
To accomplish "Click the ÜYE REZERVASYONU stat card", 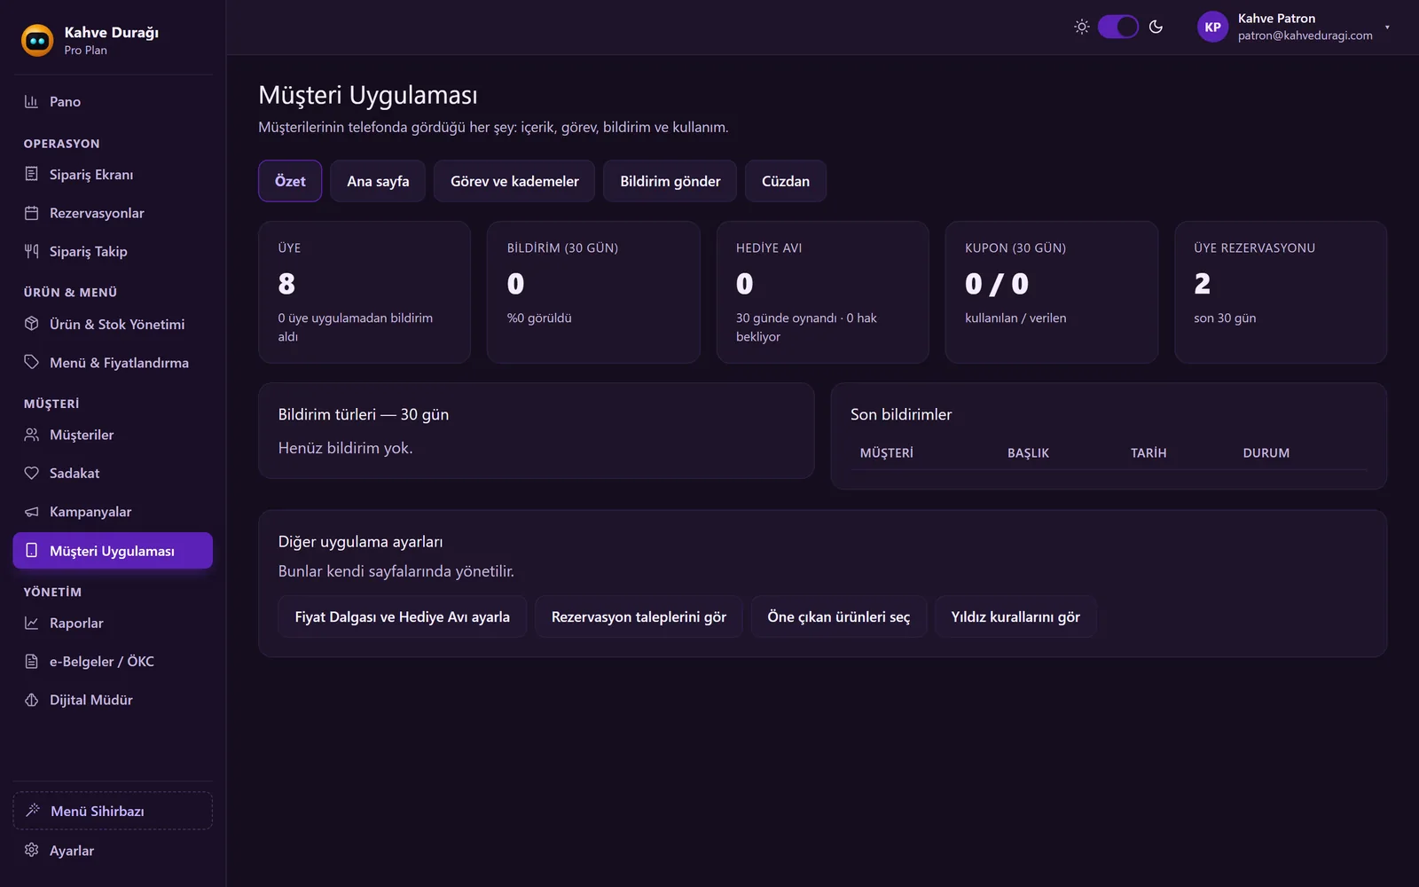I will pyautogui.click(x=1281, y=292).
